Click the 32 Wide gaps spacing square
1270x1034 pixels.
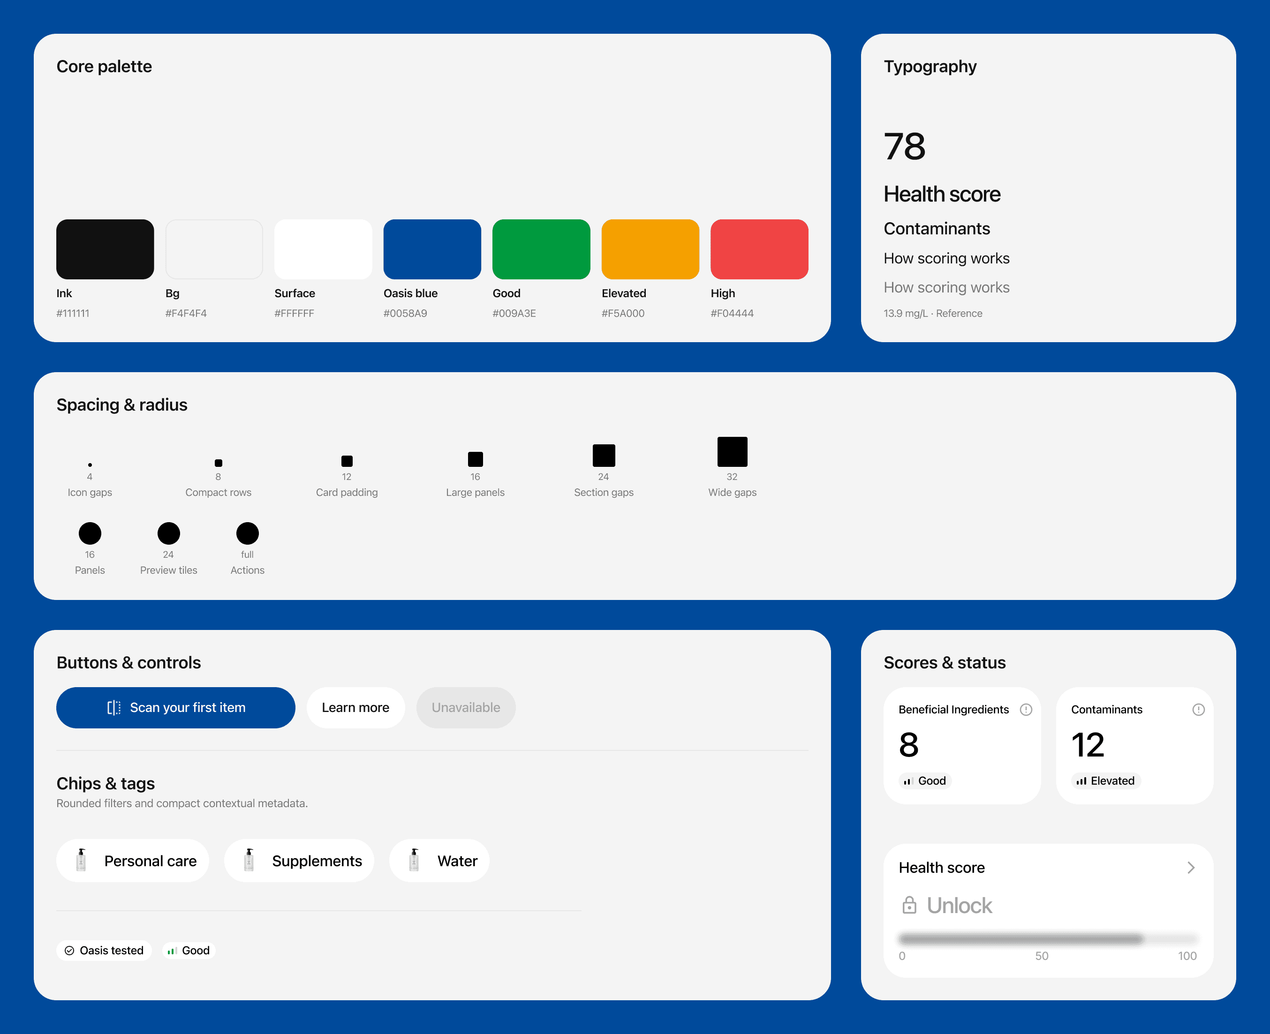point(733,451)
